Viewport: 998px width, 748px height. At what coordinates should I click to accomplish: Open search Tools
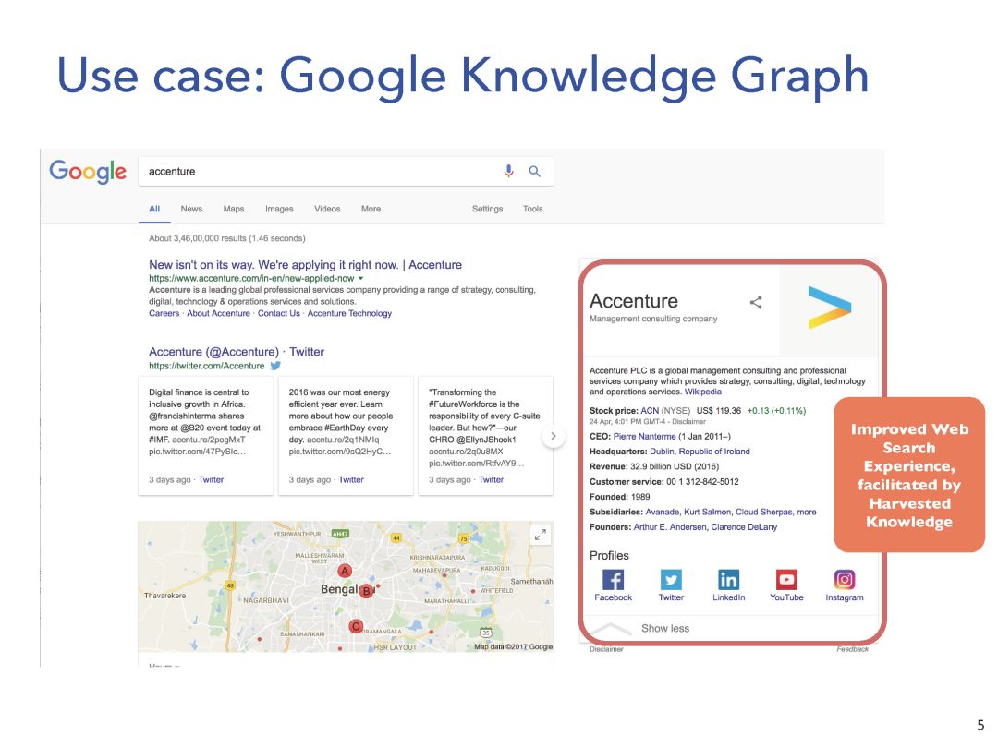coord(533,209)
